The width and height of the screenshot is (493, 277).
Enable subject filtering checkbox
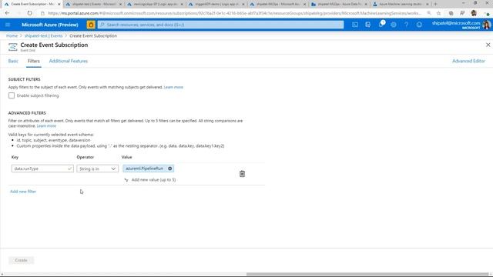click(12, 95)
